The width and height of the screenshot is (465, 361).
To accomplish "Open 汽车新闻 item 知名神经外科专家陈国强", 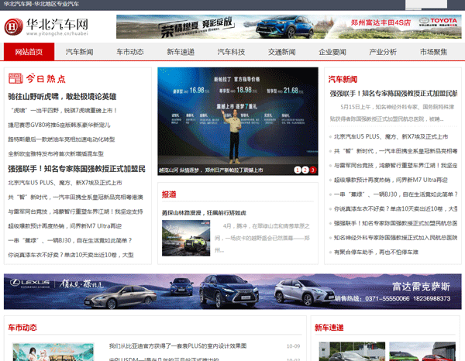I will click(x=395, y=238).
